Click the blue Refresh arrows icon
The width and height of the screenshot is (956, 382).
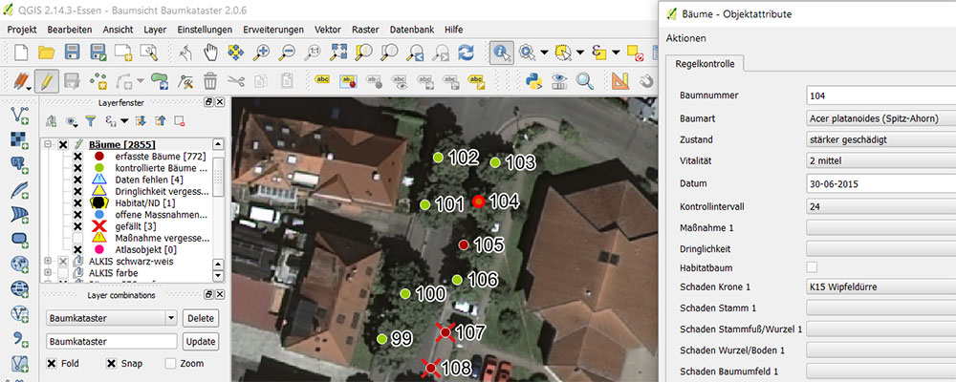click(466, 53)
